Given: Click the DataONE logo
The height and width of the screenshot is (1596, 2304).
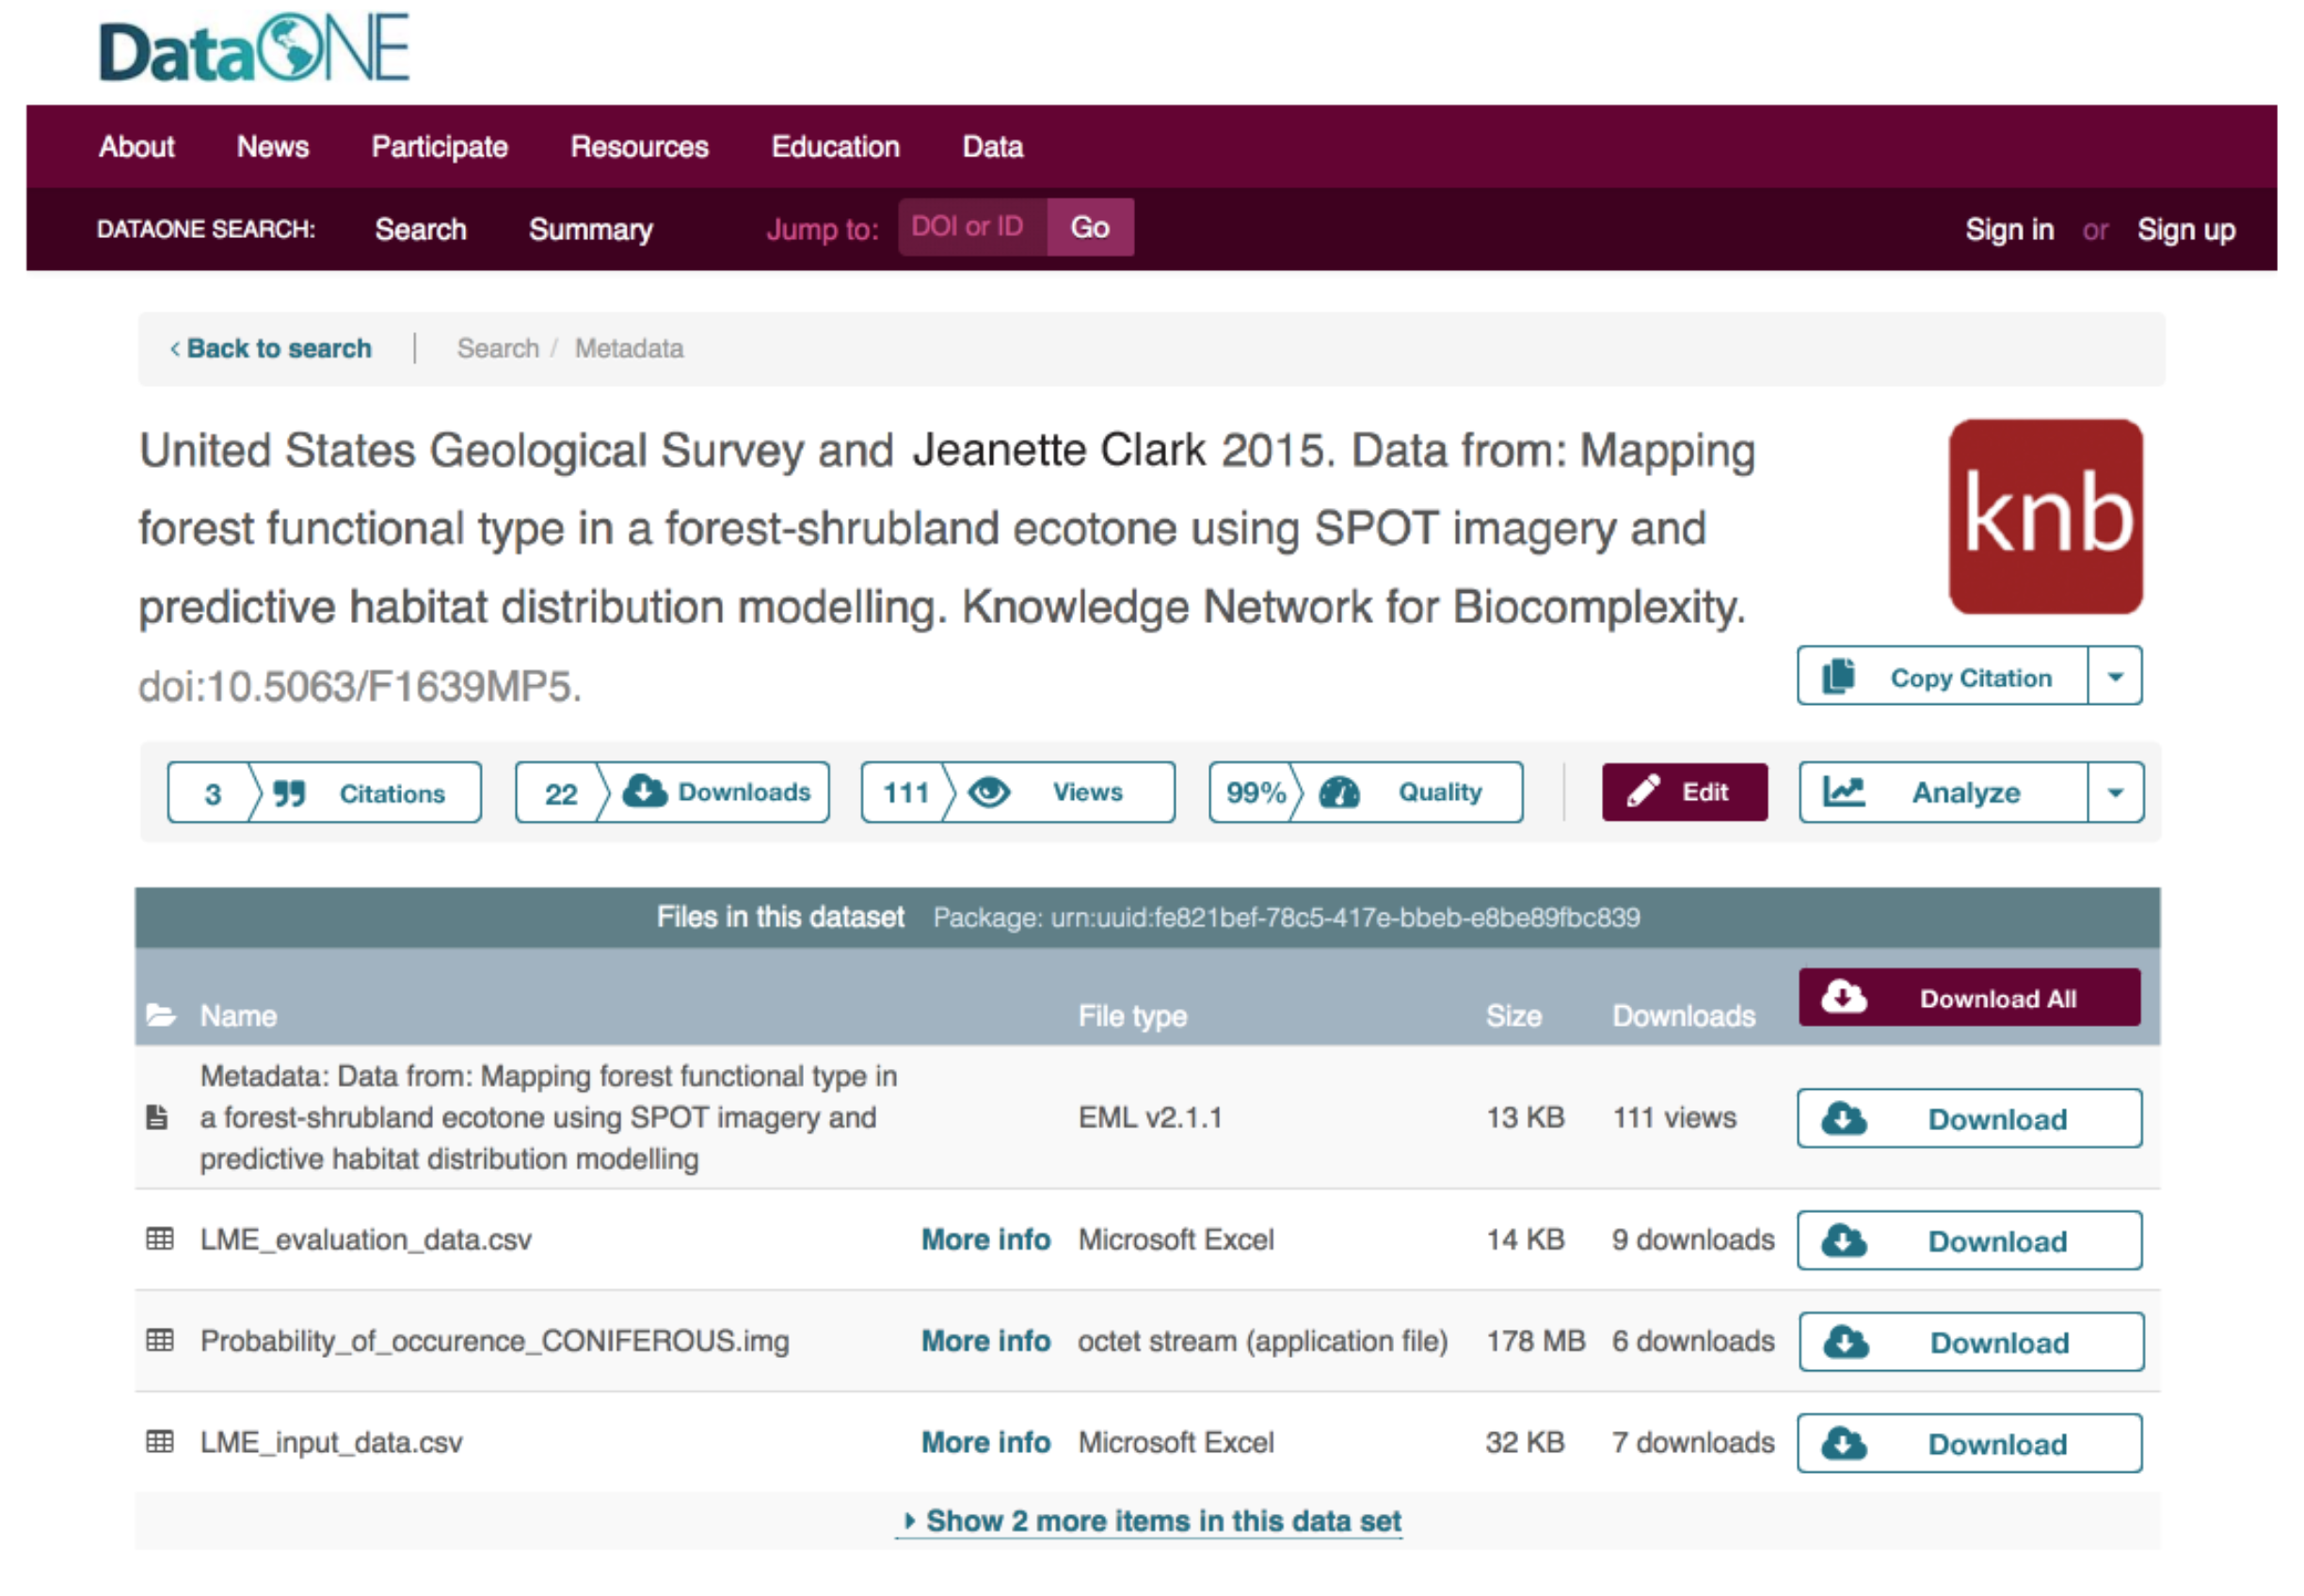Looking at the screenshot, I should (254, 49).
